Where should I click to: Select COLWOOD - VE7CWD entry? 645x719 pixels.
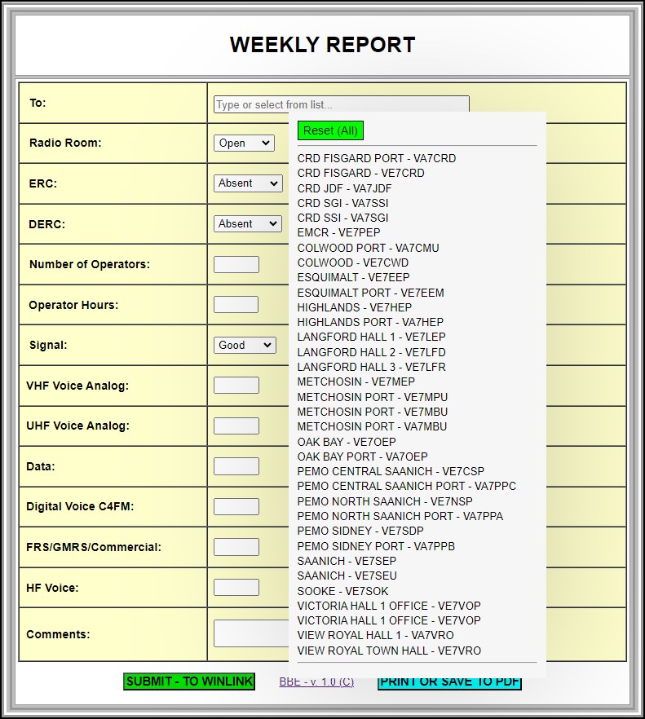(352, 262)
